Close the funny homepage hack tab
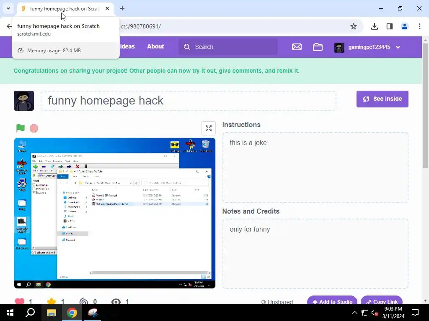This screenshot has width=429, height=321. tap(107, 8)
